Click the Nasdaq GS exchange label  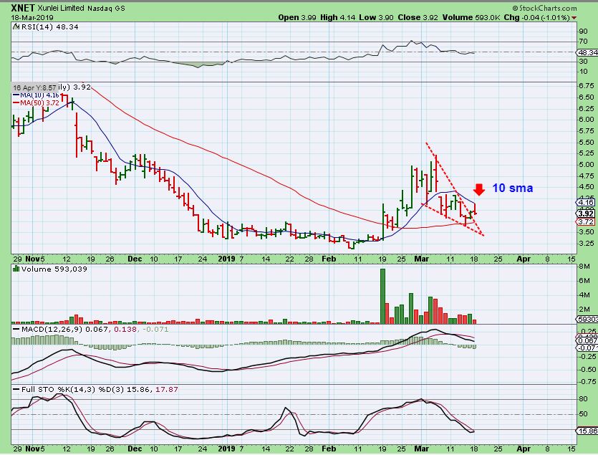pyautogui.click(x=106, y=8)
